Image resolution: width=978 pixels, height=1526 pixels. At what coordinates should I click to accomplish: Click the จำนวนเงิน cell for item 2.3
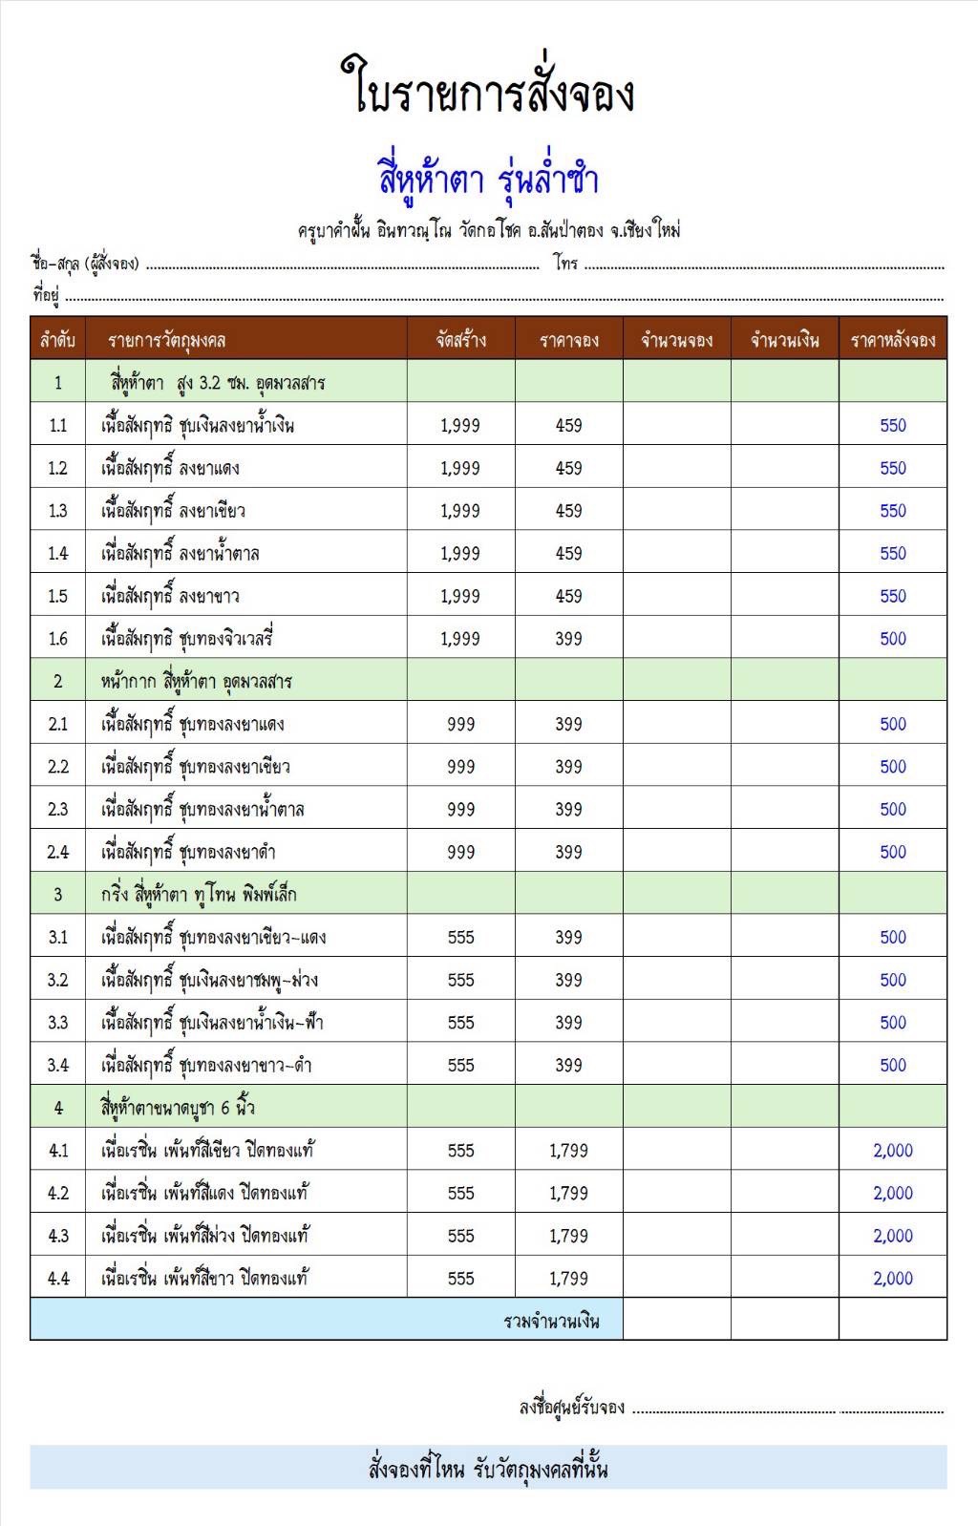(x=784, y=810)
